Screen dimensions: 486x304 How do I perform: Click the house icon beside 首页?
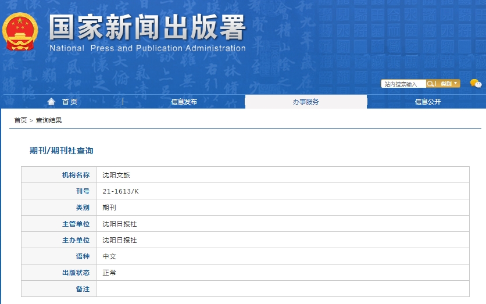click(52, 102)
